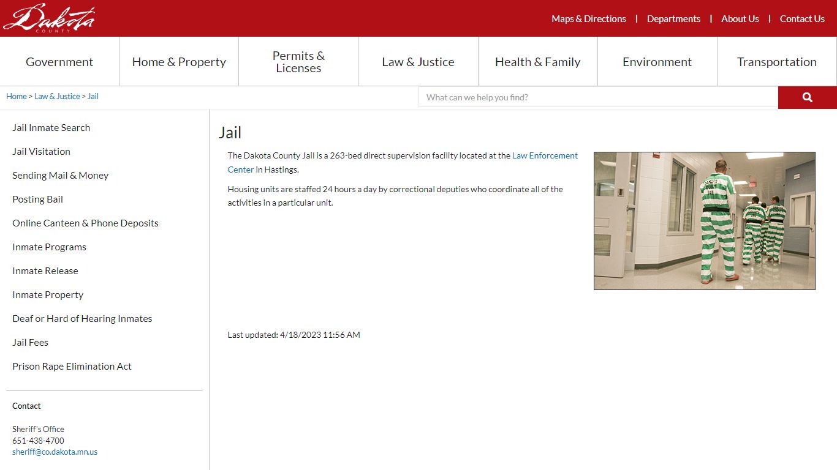Image resolution: width=837 pixels, height=470 pixels.
Task: Click the sheriff email address link
Action: tap(55, 452)
